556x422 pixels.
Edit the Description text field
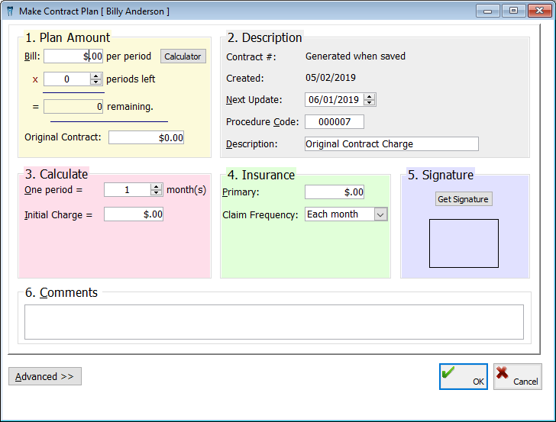point(391,143)
